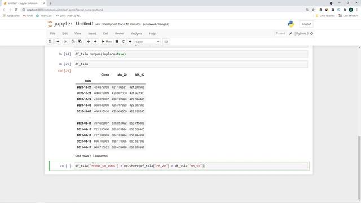
Task: Click the 2020-10-27 date row
Action: 111,87
